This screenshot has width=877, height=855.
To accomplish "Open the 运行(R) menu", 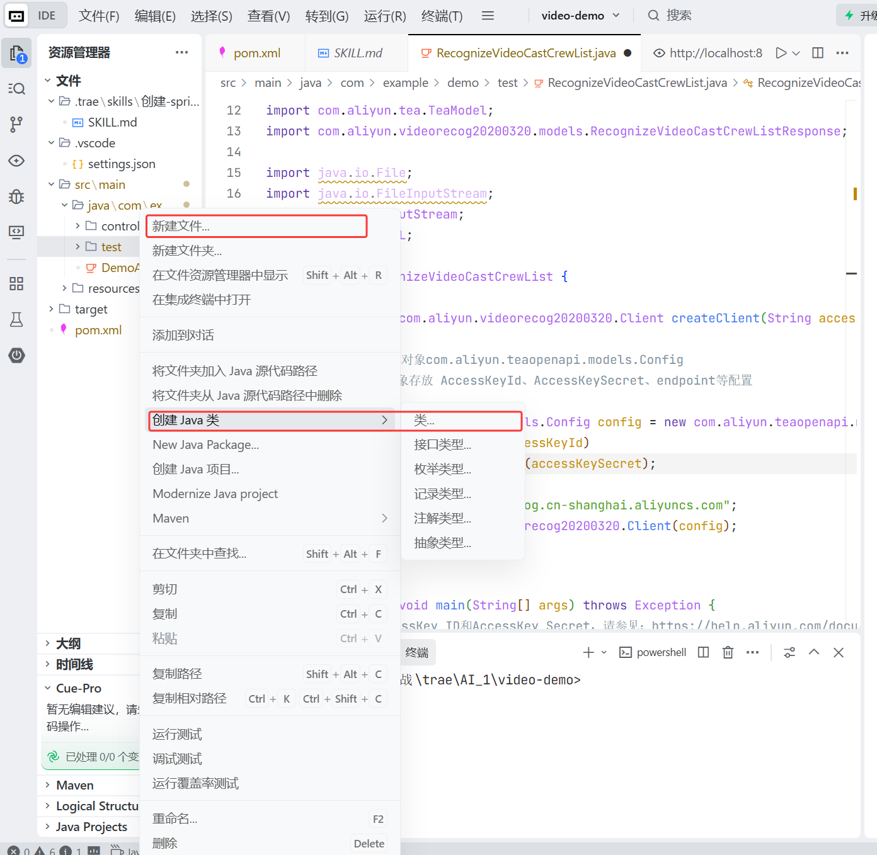I will point(385,16).
